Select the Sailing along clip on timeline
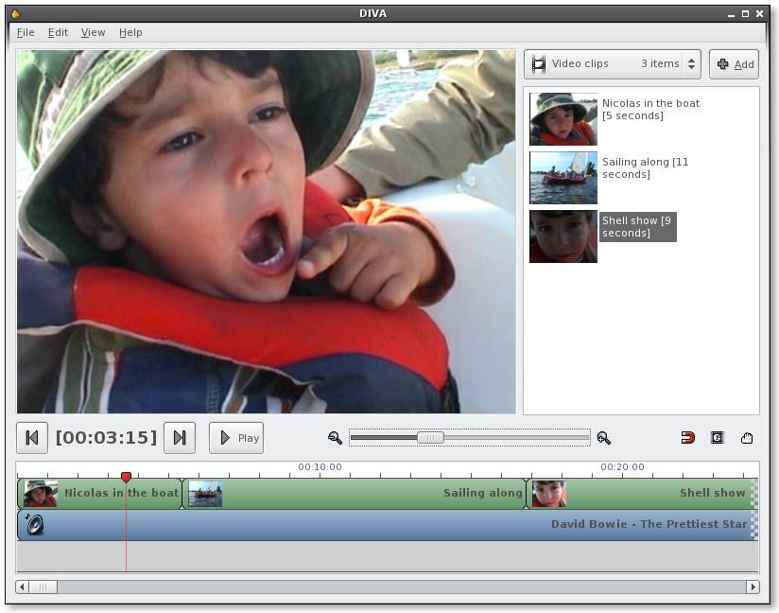This screenshot has height=613, width=779. pos(355,494)
